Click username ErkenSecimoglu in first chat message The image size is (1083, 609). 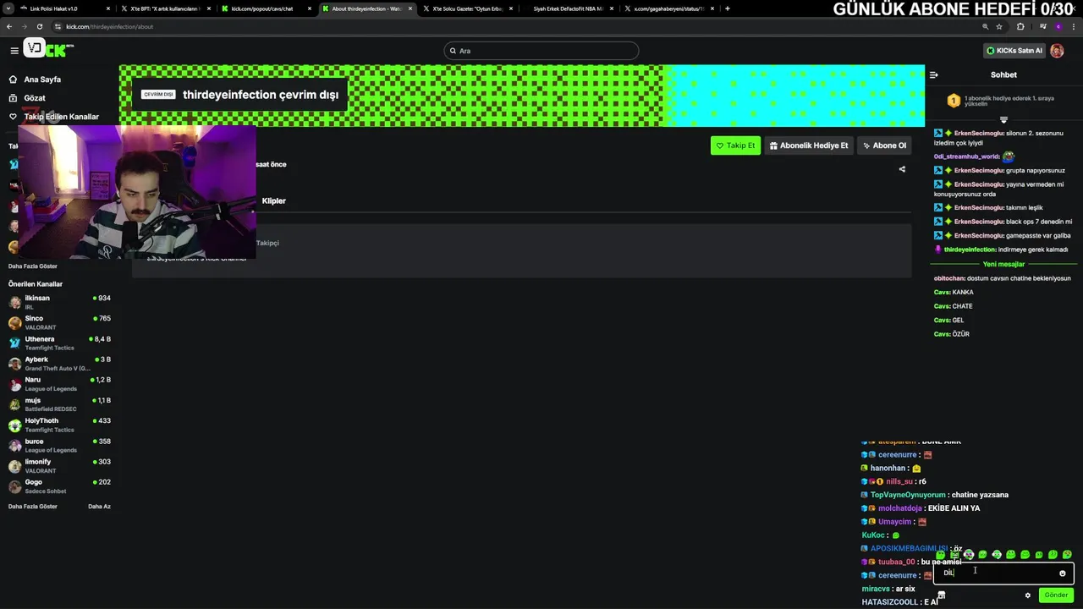pos(979,133)
